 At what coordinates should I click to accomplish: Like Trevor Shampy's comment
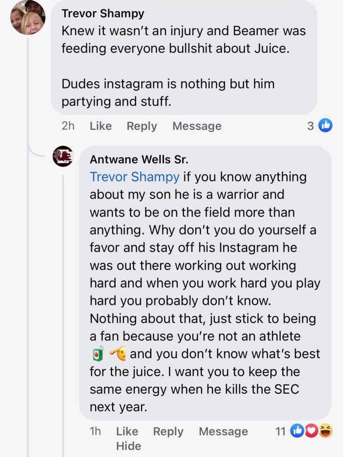pyautogui.click(x=100, y=126)
